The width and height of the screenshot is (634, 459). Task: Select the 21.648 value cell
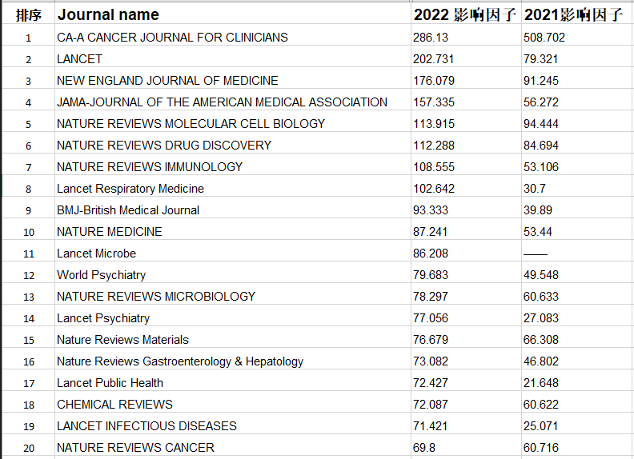(577, 380)
